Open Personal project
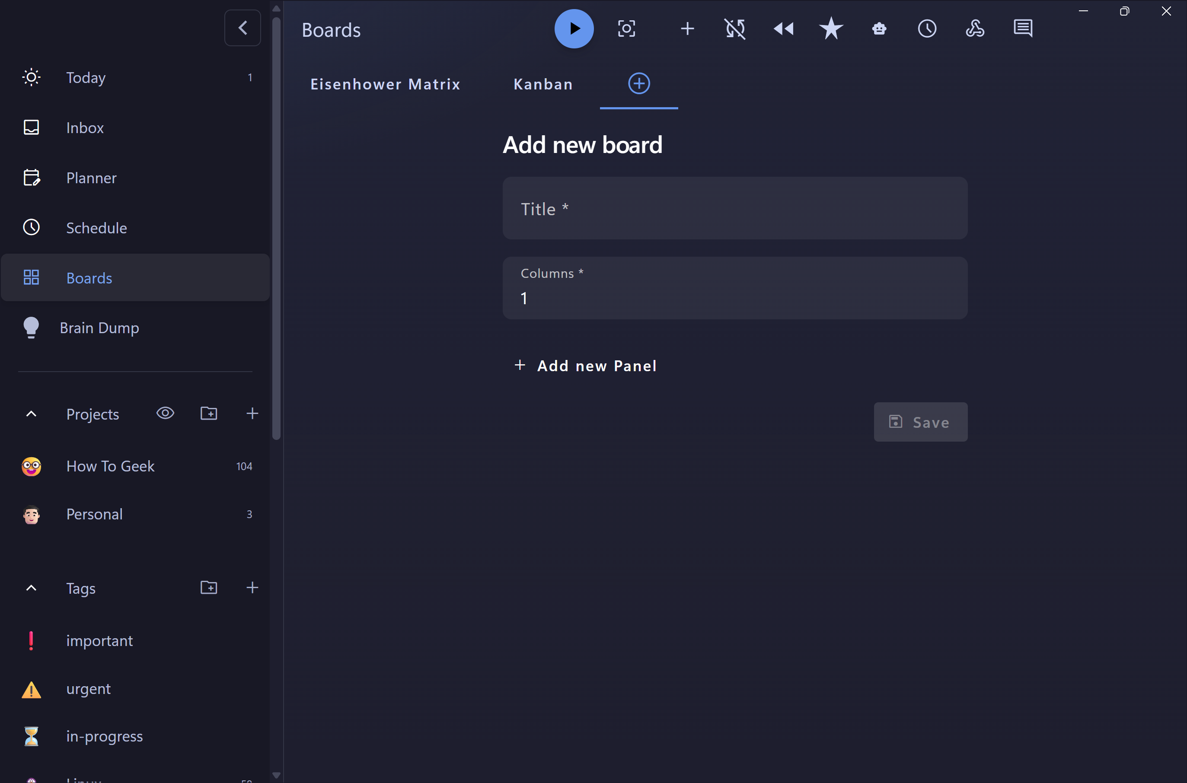Screen dimensions: 1187x783 [135, 514]
